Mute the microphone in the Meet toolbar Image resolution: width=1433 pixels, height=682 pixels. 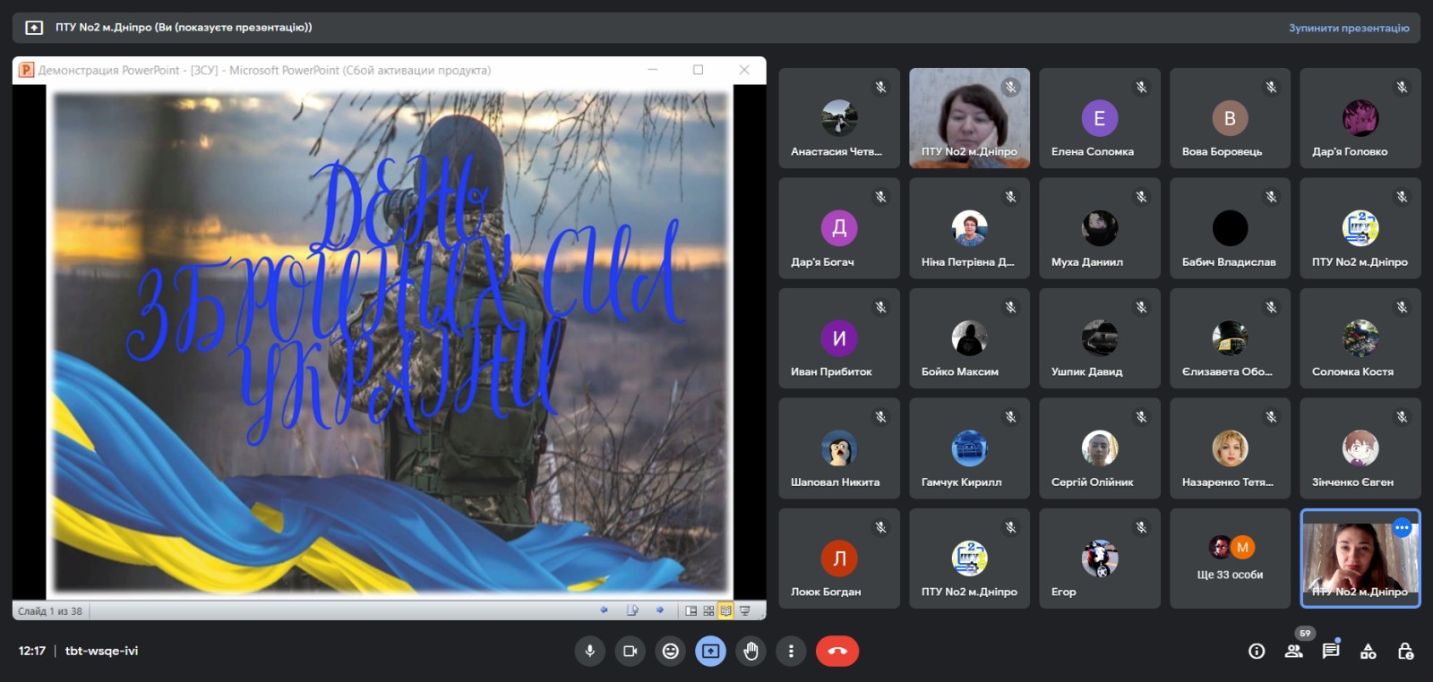(x=589, y=651)
